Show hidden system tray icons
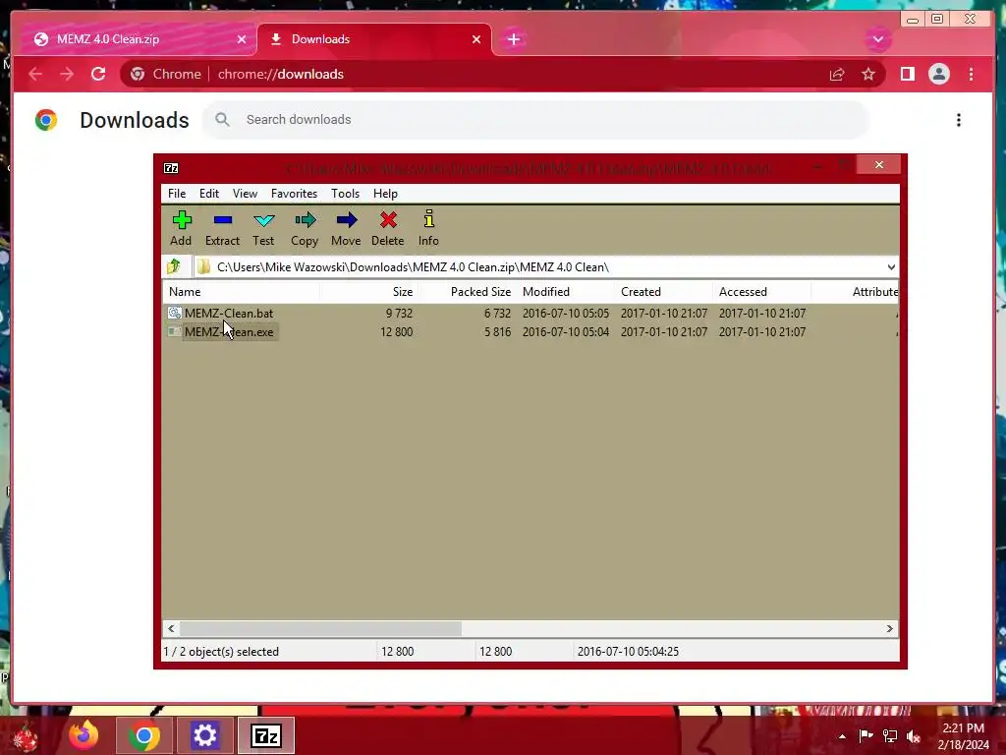Viewport: 1006px width, 755px height. (x=842, y=736)
